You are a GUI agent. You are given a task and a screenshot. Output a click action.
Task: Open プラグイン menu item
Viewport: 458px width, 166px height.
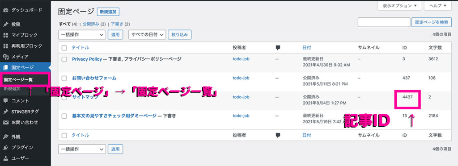coord(22,147)
